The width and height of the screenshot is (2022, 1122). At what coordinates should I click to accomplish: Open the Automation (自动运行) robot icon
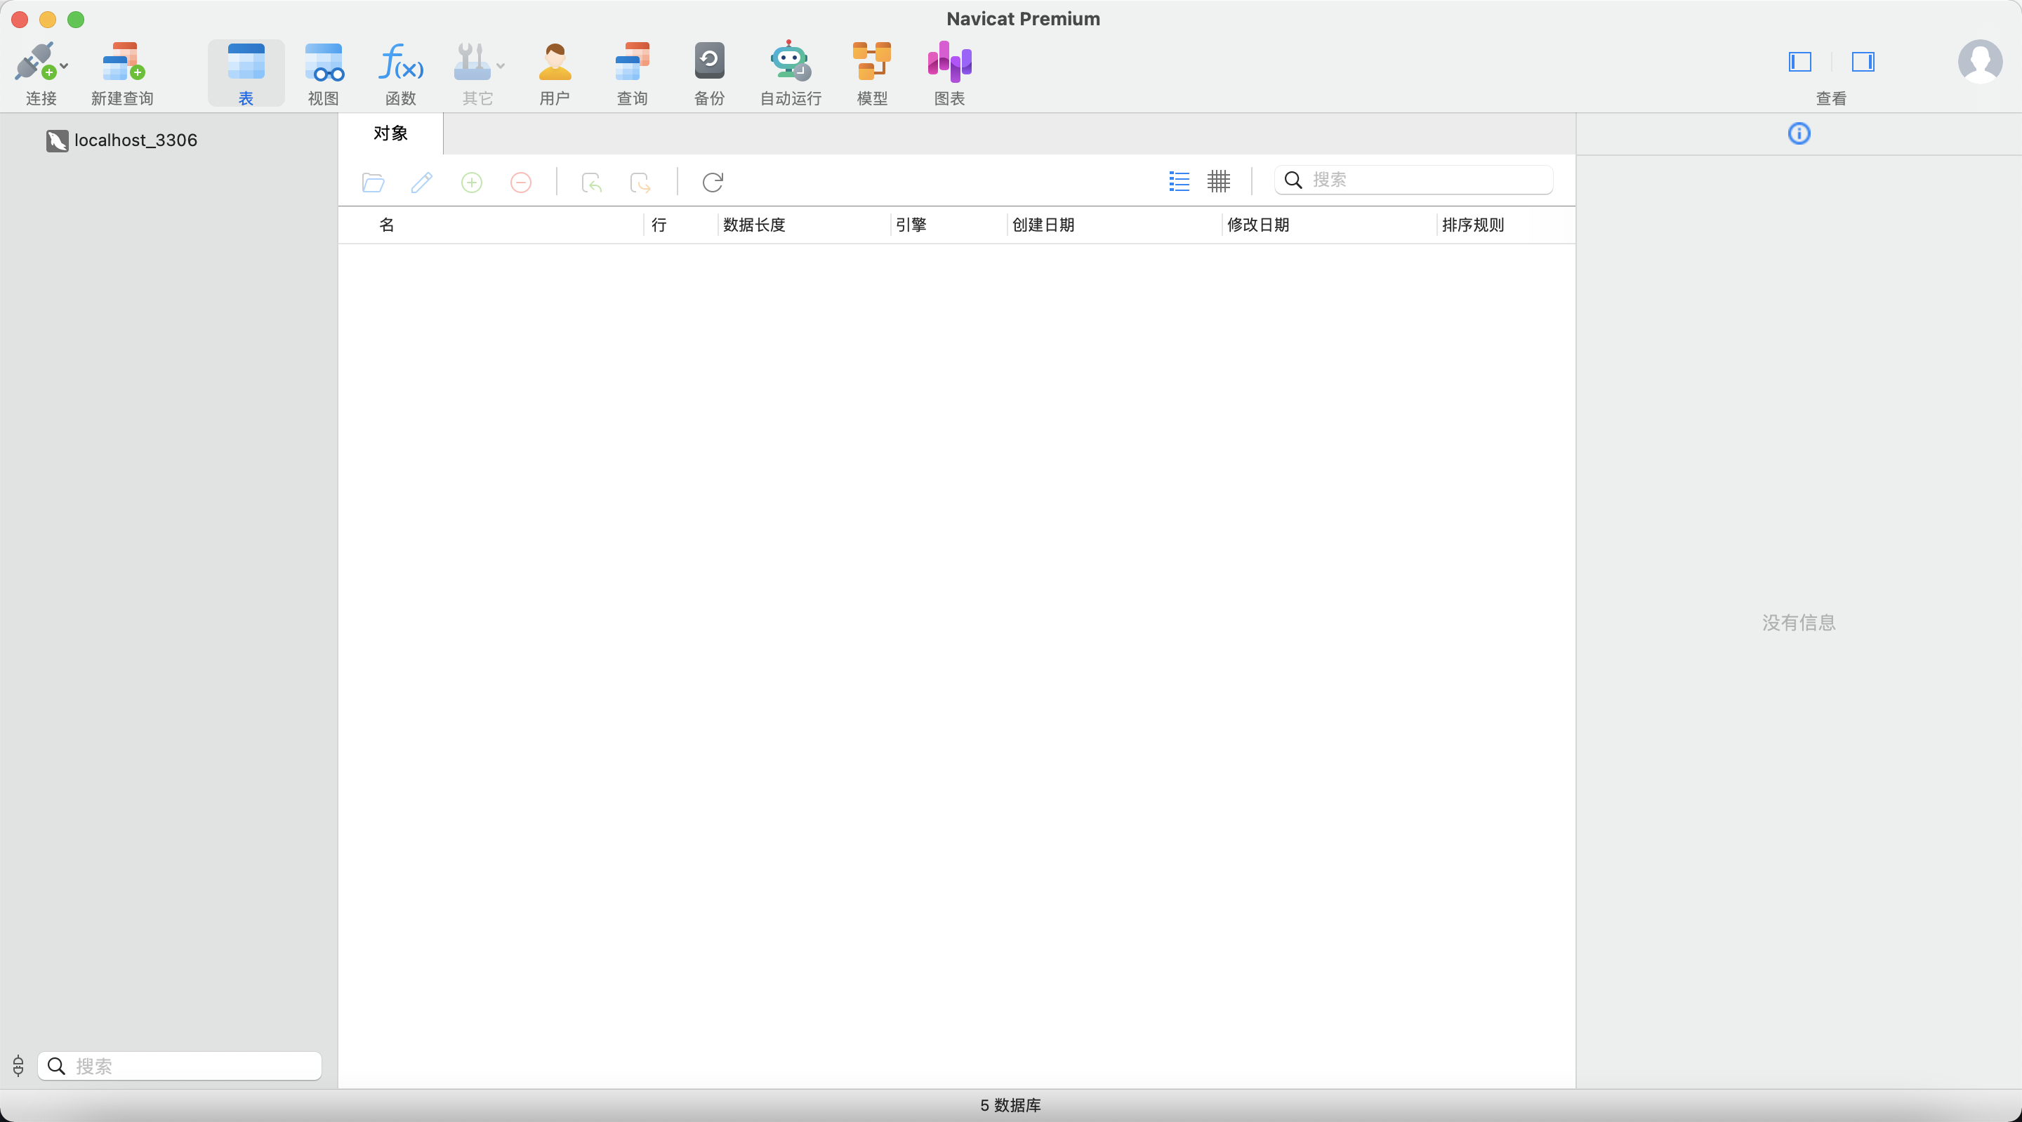pyautogui.click(x=790, y=61)
